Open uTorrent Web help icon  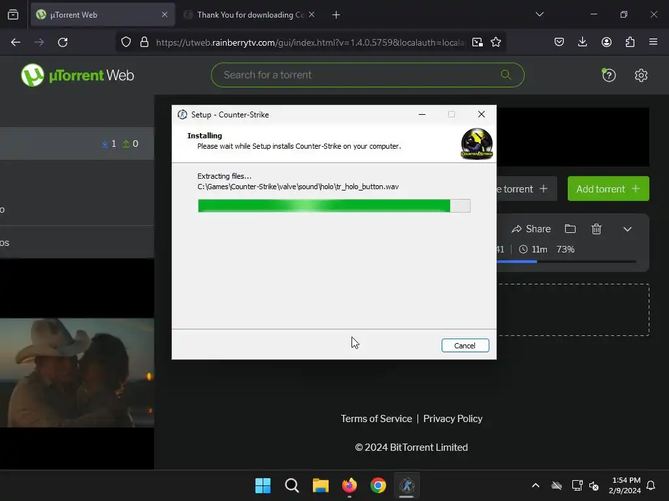click(608, 76)
